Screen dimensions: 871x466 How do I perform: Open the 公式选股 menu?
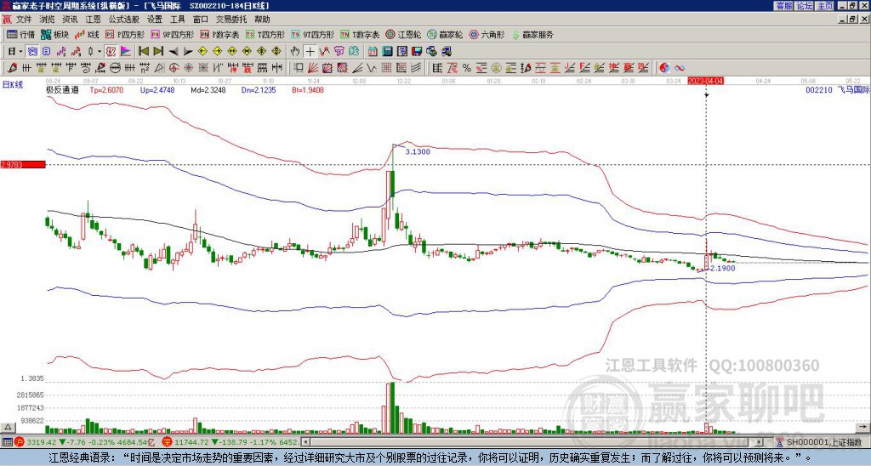point(124,20)
